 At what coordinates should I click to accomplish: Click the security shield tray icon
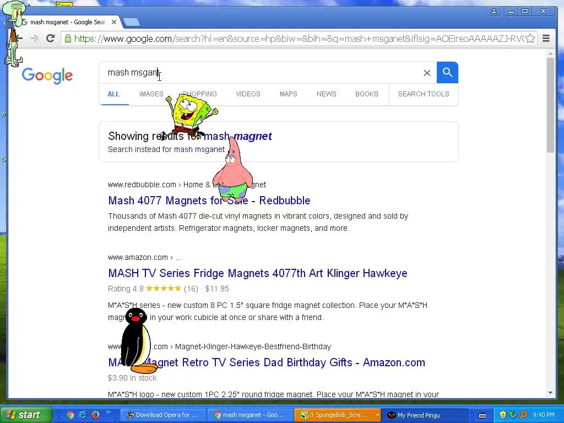coord(503,415)
